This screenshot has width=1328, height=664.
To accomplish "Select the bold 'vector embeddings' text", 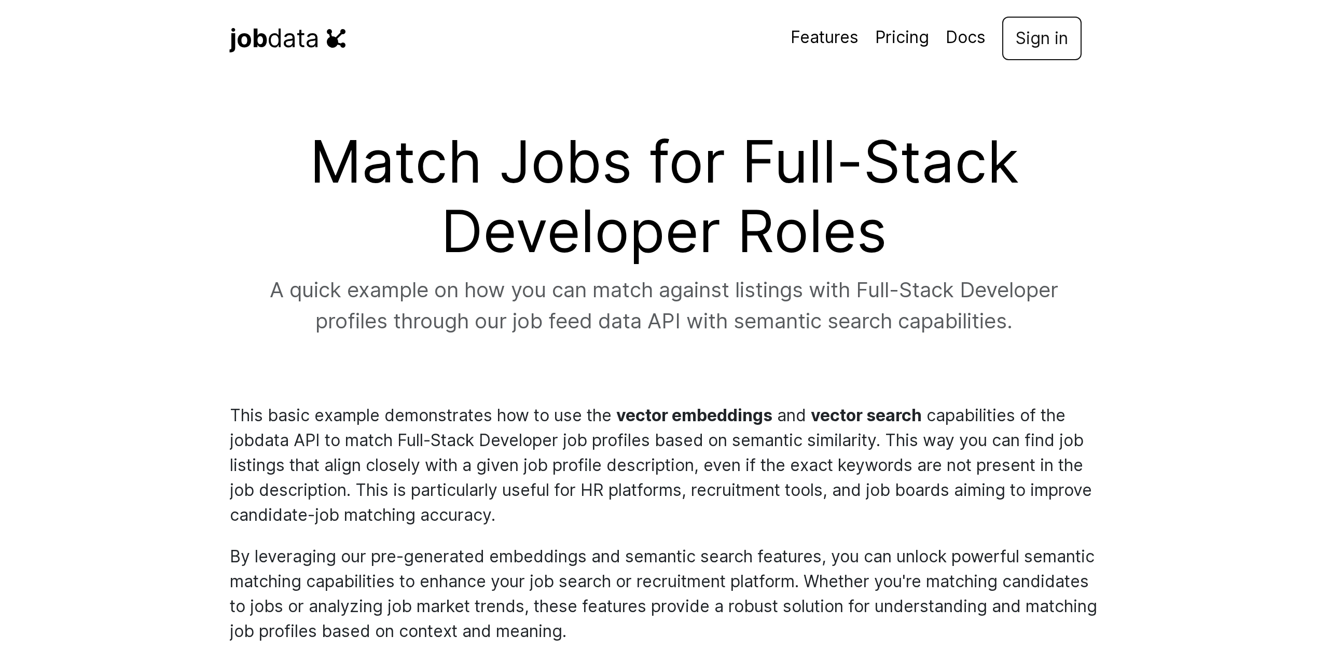I will click(694, 416).
